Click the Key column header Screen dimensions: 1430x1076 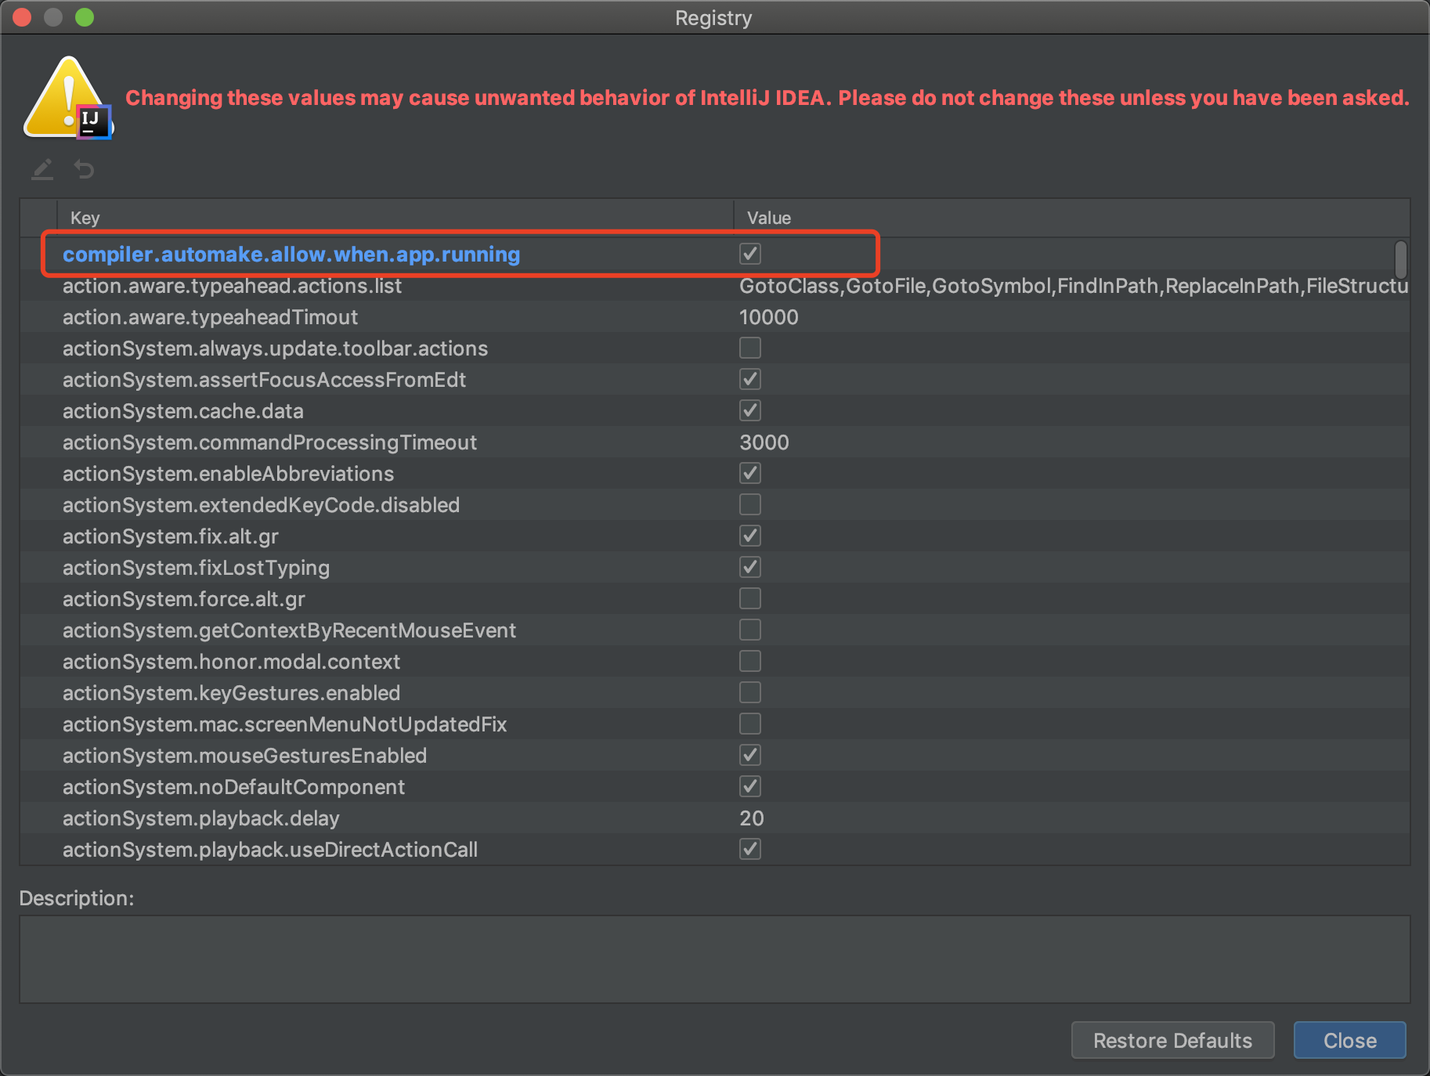(395, 218)
